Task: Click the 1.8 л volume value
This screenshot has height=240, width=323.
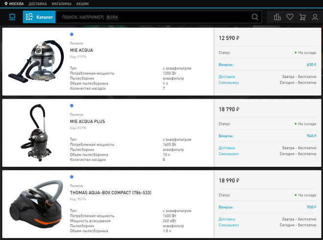Action: click(167, 231)
